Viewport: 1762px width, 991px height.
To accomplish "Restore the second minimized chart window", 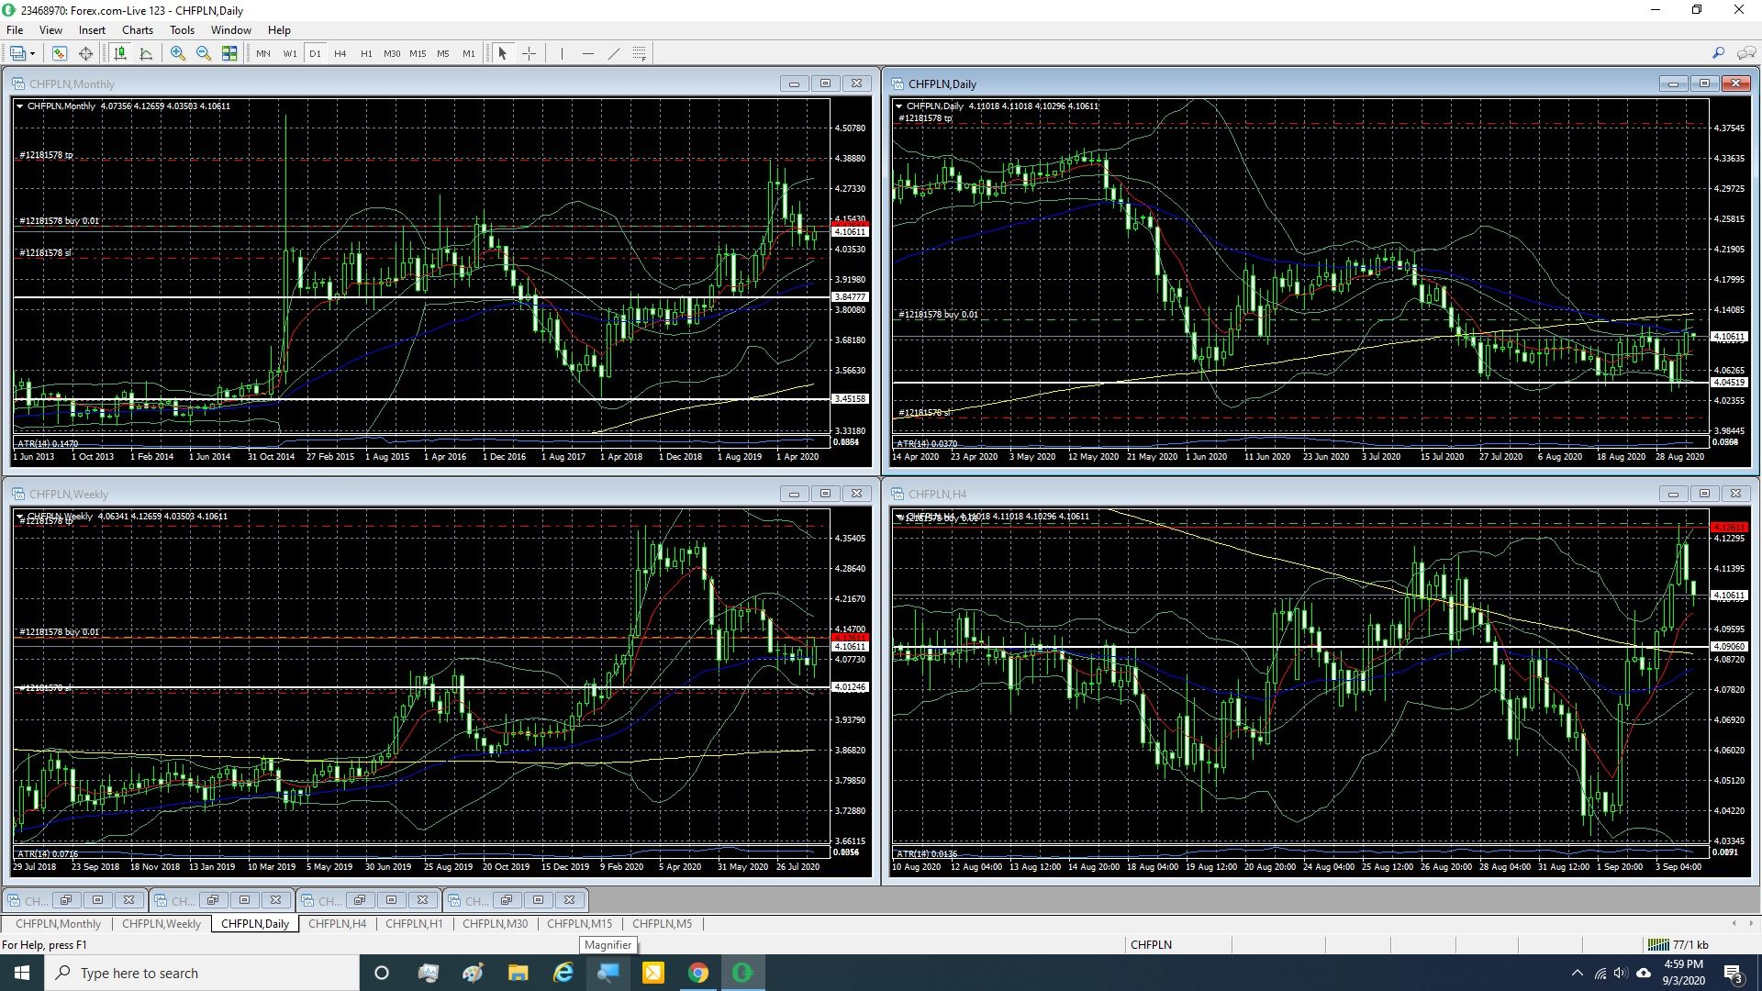I will pyautogui.click(x=213, y=900).
